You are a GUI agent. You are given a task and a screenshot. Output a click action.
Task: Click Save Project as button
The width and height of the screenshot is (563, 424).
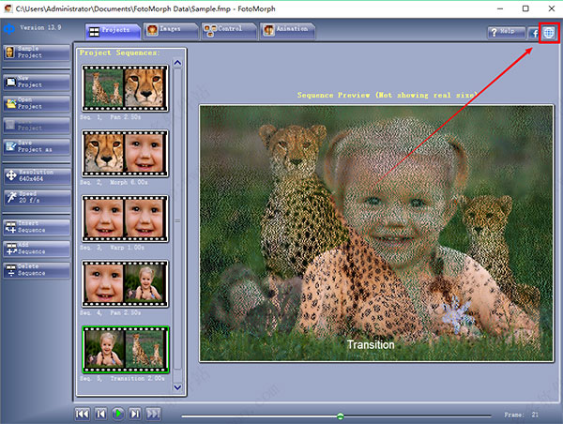pos(37,146)
